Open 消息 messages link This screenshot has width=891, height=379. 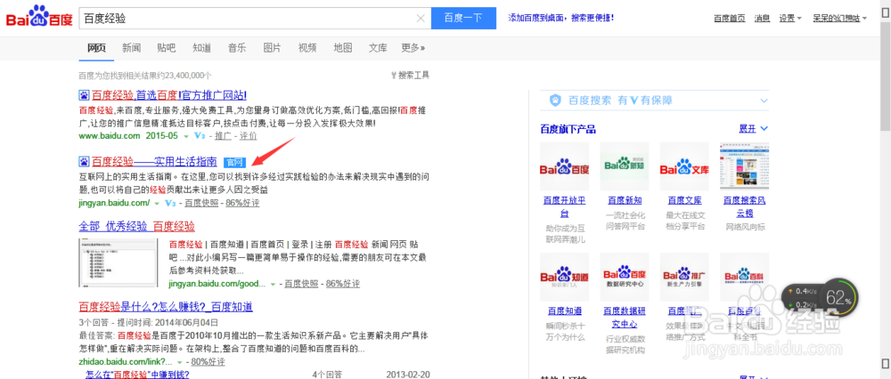click(x=762, y=18)
